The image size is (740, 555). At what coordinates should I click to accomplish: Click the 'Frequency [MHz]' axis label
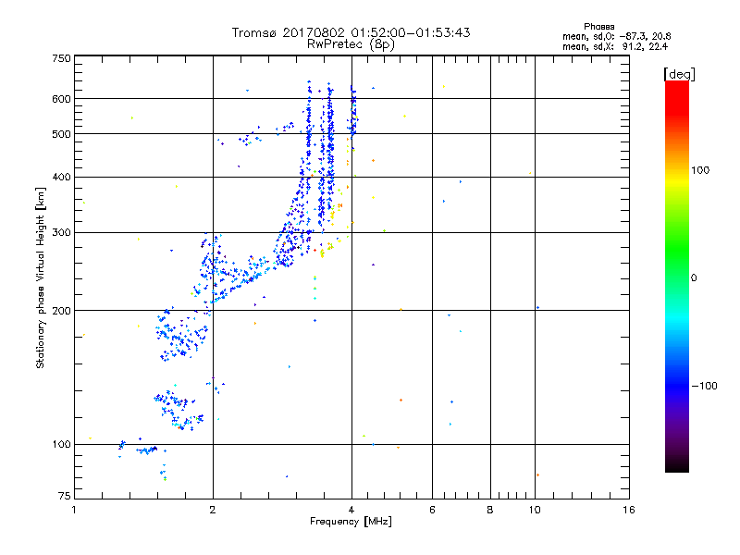tap(351, 522)
